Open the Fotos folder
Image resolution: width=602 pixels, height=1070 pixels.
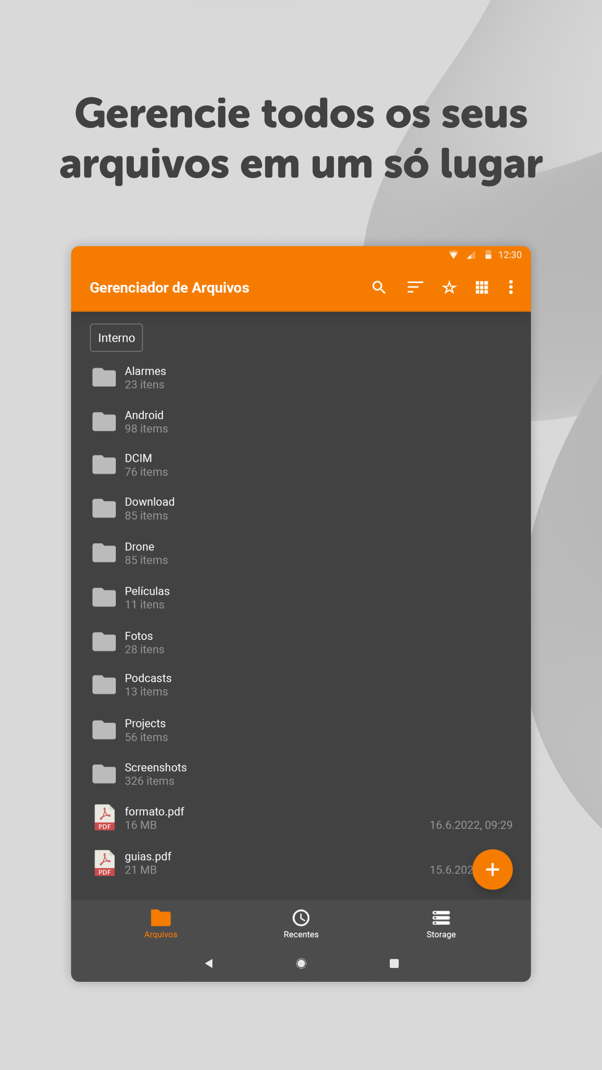point(301,642)
